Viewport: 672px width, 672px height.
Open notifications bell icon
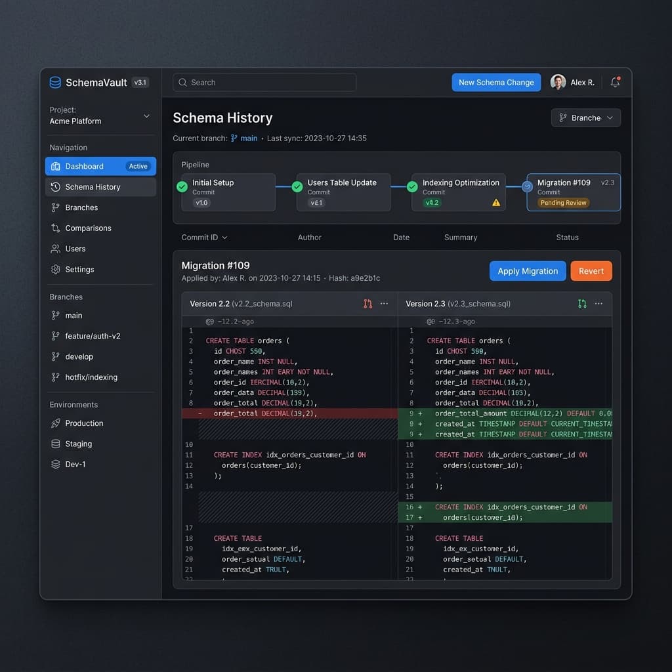click(615, 82)
